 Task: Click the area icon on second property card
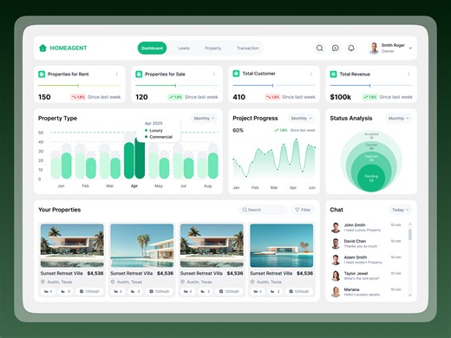[x=151, y=291]
